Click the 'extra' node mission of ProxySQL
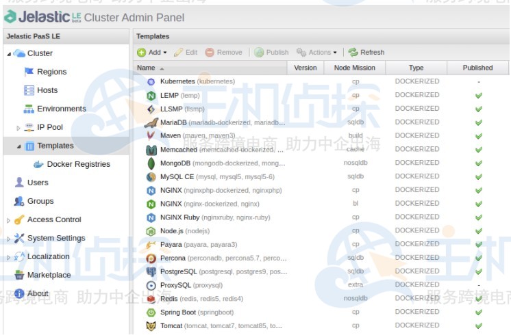 coord(356,285)
